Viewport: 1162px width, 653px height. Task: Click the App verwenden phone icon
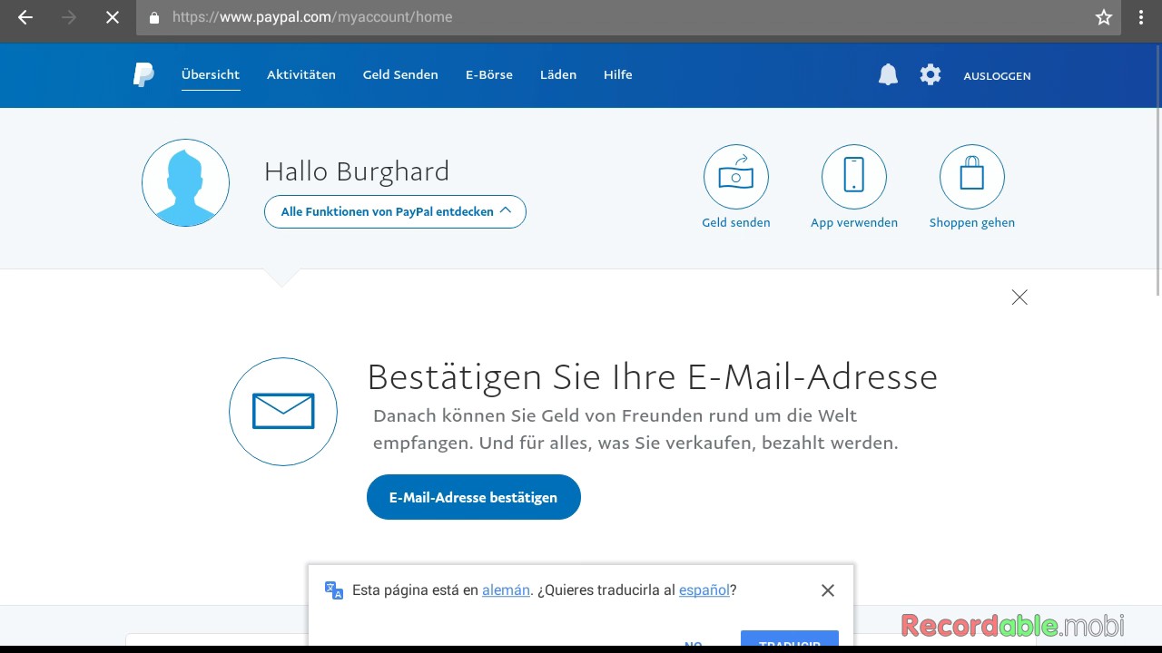pos(854,177)
